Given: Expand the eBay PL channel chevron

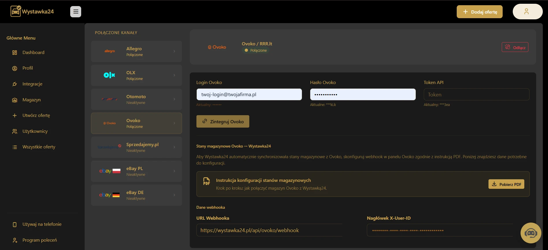Looking at the screenshot, I should [x=174, y=171].
